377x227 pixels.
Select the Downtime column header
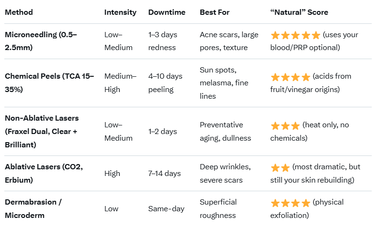166,12
